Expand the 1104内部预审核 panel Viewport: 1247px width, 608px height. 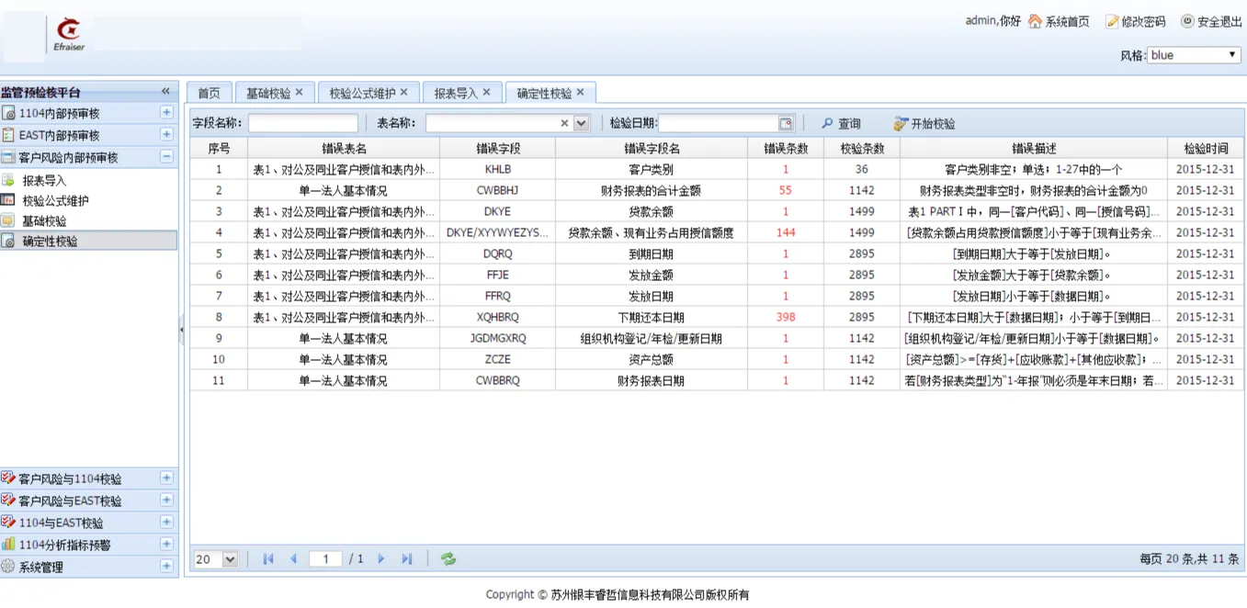[x=166, y=113]
